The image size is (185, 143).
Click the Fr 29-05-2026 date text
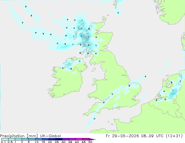click(x=122, y=136)
